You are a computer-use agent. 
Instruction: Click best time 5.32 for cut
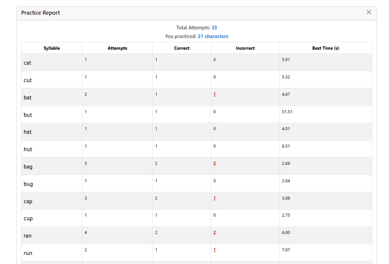[286, 77]
